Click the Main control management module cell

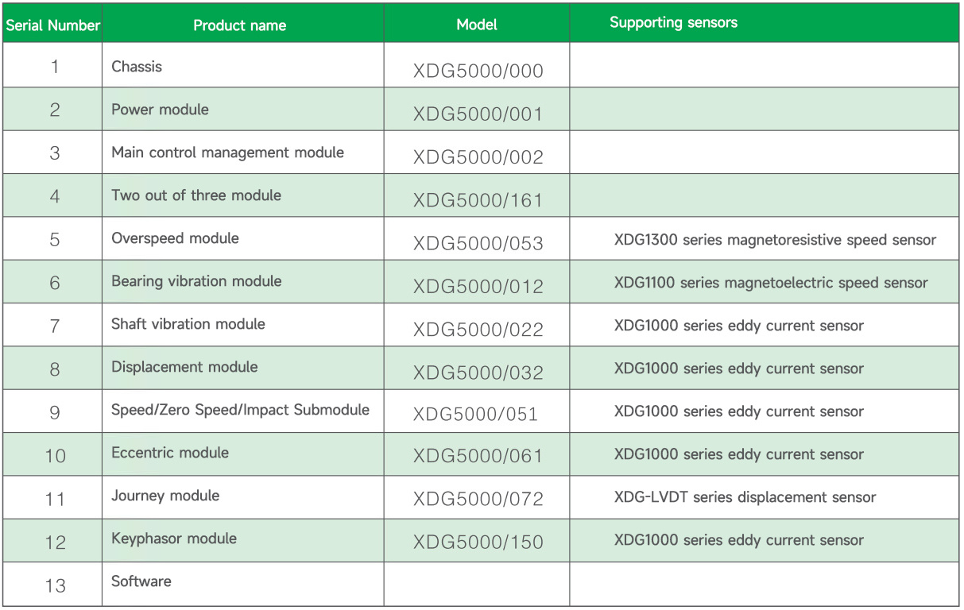point(243,152)
